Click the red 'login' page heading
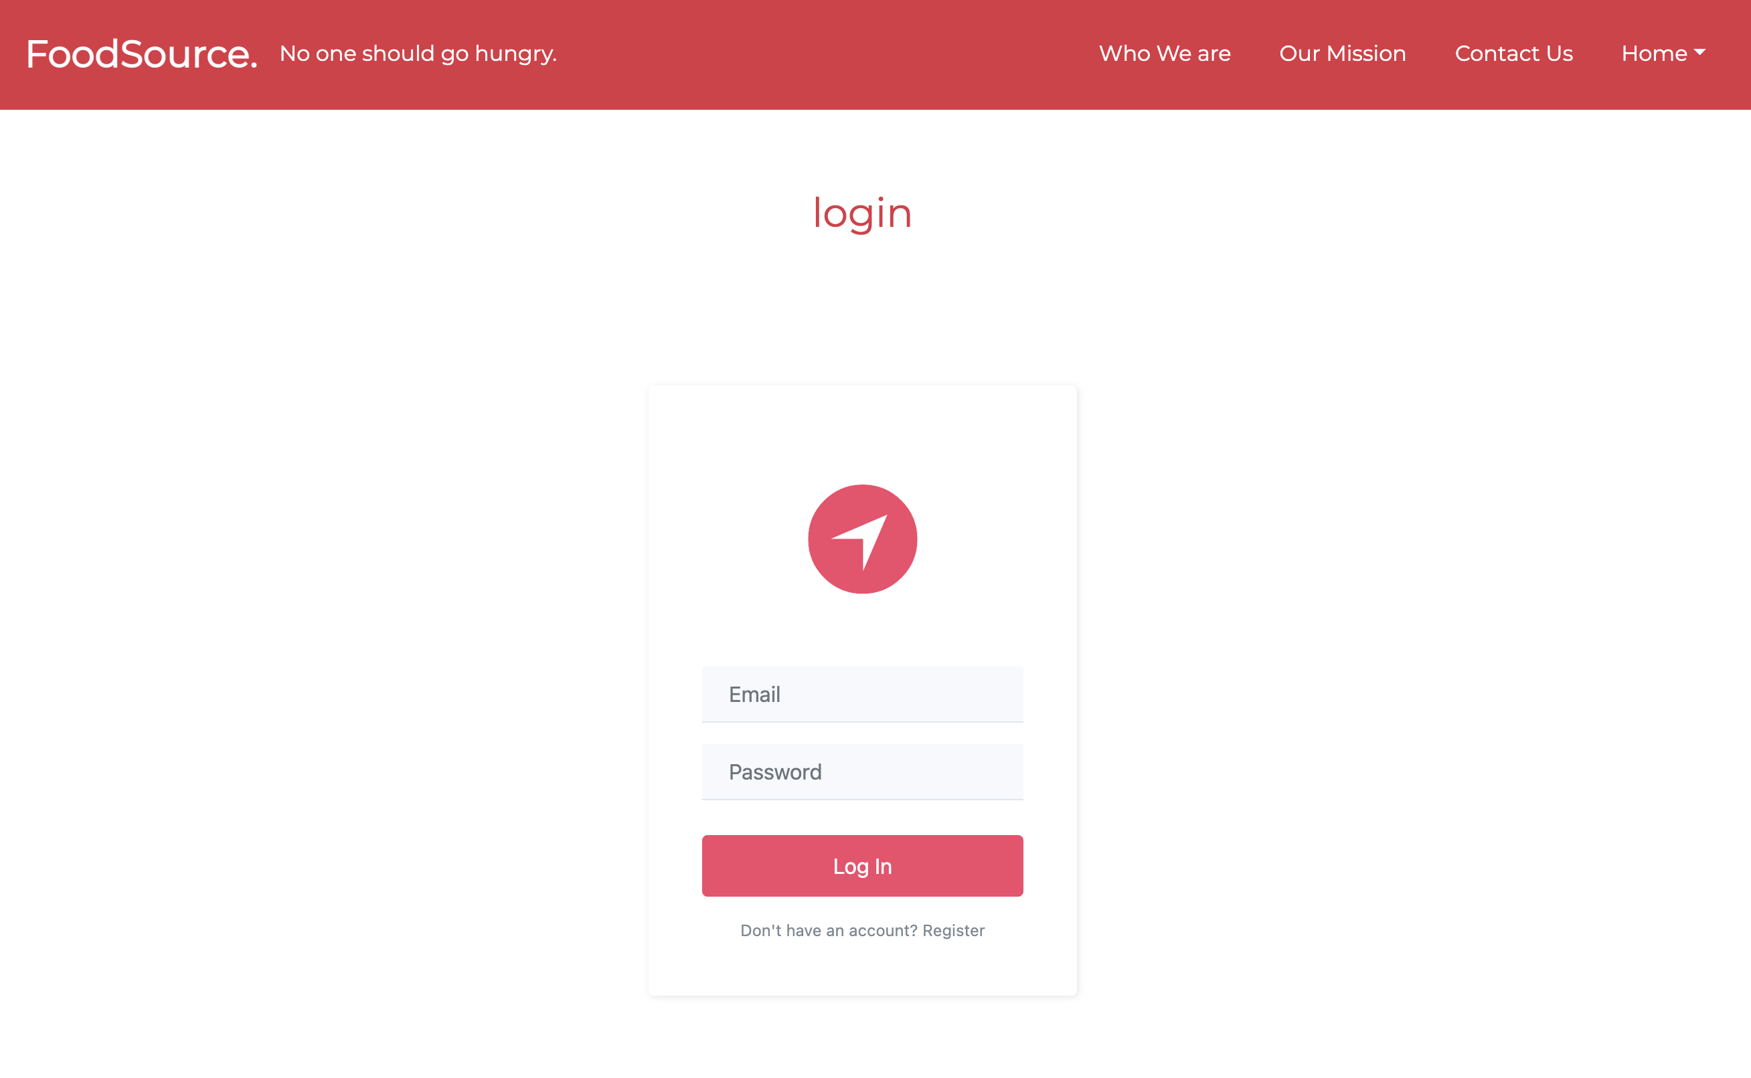1751x1078 pixels. tap(862, 213)
